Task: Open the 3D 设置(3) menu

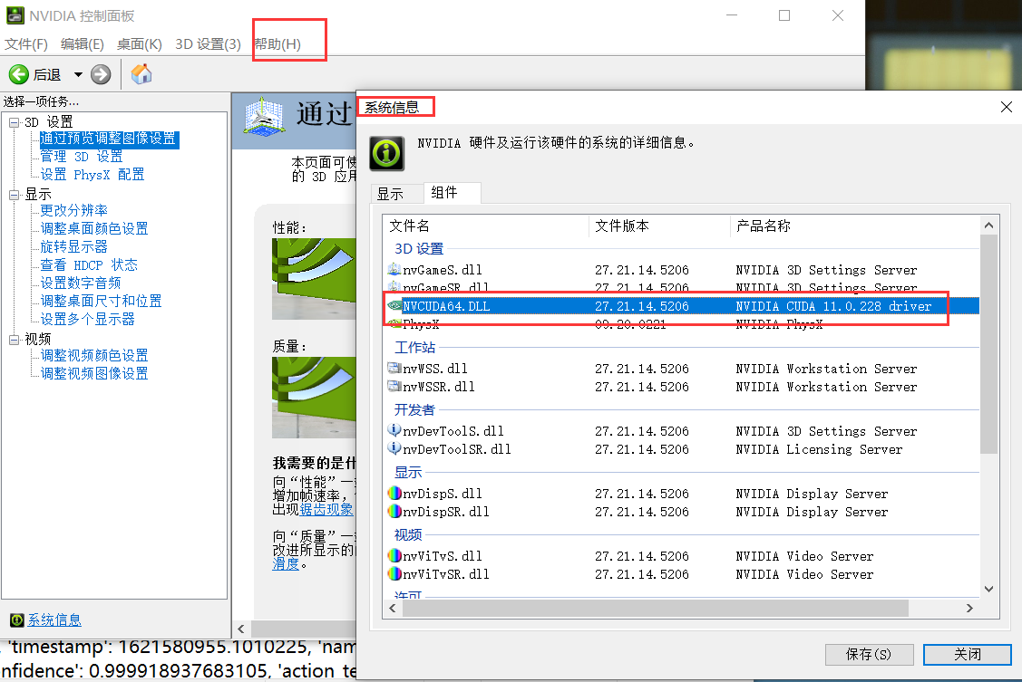Action: pos(208,44)
